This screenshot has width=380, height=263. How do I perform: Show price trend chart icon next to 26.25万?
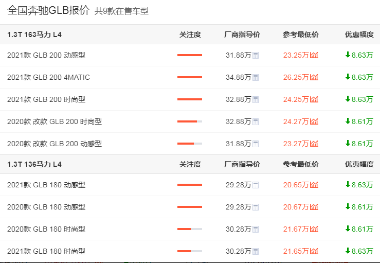click(314, 77)
